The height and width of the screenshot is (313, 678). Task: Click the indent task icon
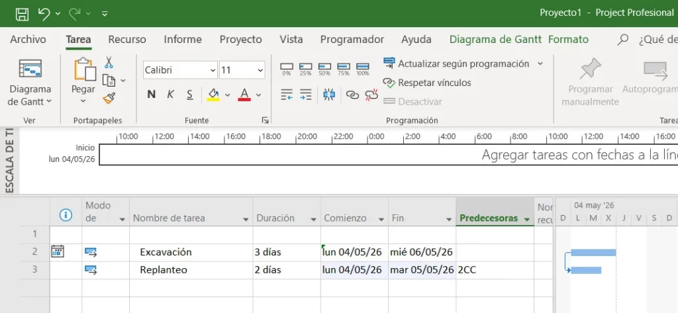click(x=306, y=95)
